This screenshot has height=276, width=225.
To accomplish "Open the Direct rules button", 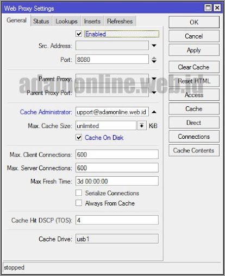I will click(x=194, y=123).
